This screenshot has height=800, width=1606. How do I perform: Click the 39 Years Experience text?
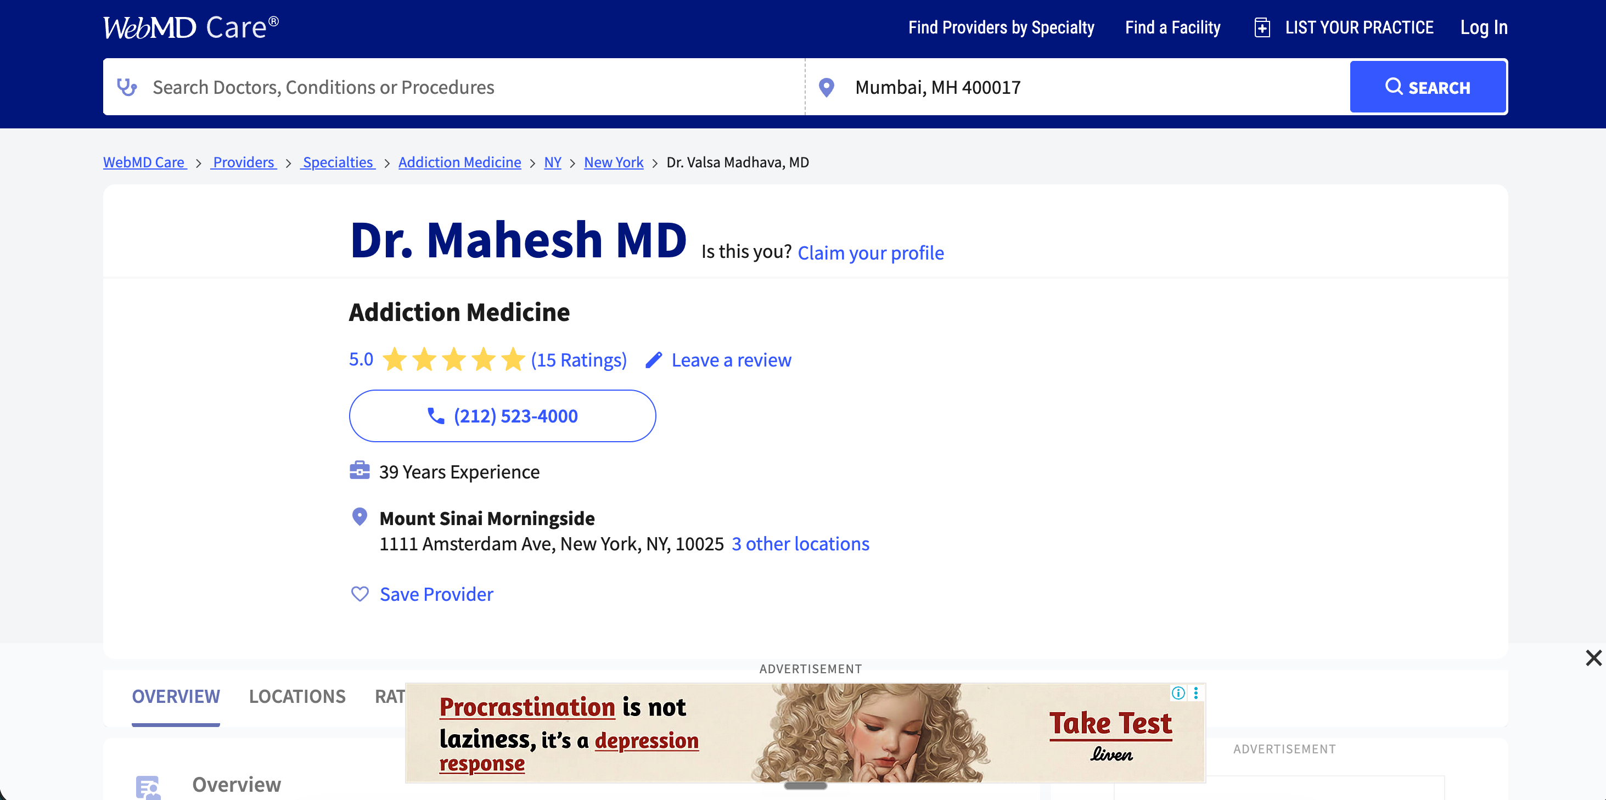(x=459, y=472)
